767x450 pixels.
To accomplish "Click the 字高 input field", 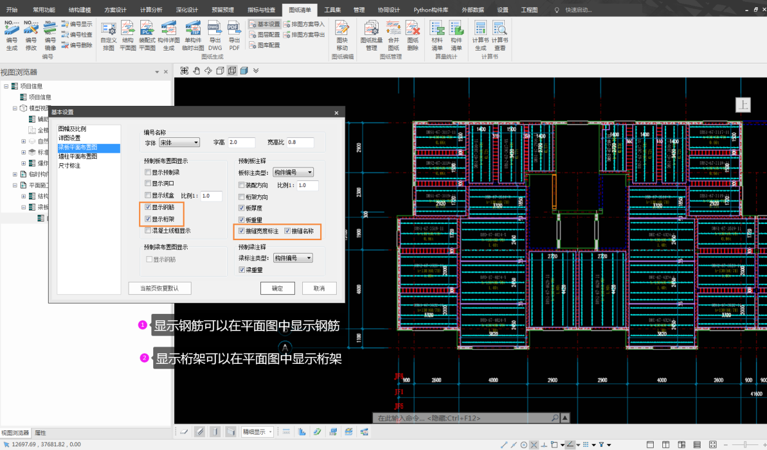I will [x=241, y=143].
